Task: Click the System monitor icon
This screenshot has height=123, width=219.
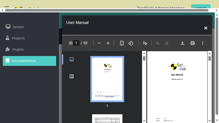Action: (x=8, y=27)
